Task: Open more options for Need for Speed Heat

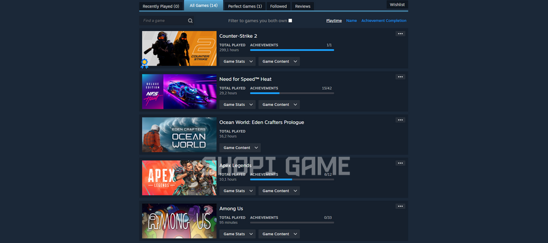Action: pyautogui.click(x=400, y=77)
